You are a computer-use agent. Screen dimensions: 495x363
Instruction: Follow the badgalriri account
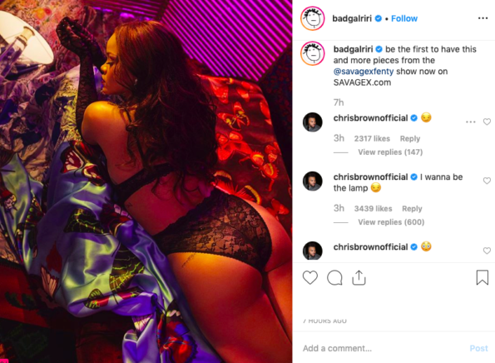(x=404, y=18)
